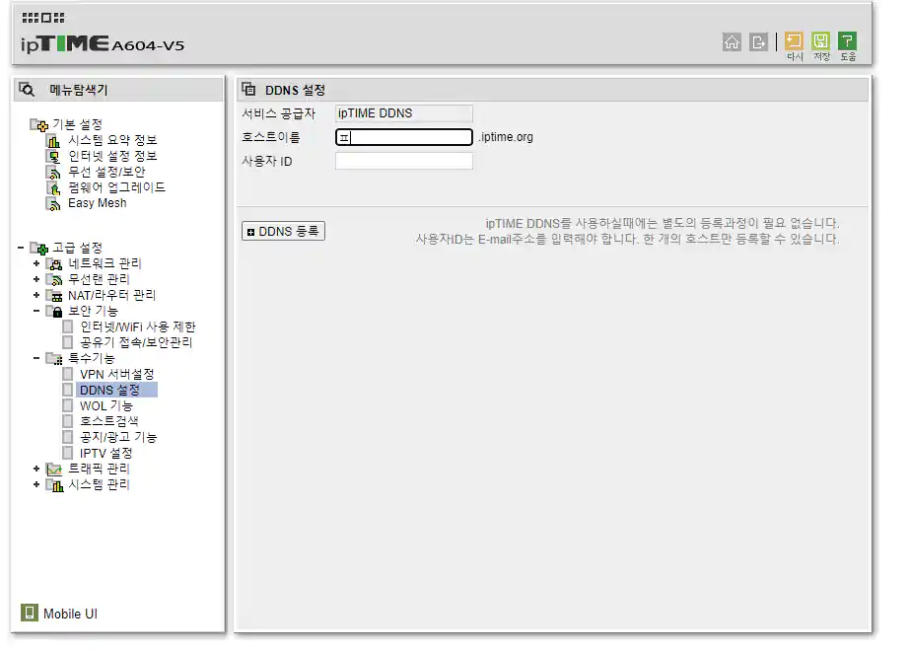Open IPTV 설정 menu item
This screenshot has width=909, height=653.
coord(106,454)
